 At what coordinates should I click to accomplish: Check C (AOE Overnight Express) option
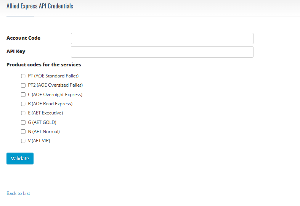(x=23, y=95)
